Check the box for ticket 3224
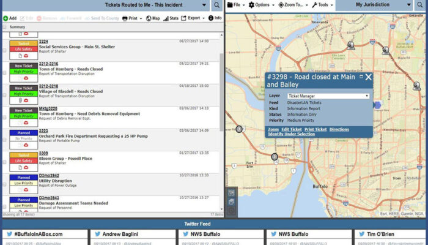This screenshot has height=245, width=428. tap(4, 50)
